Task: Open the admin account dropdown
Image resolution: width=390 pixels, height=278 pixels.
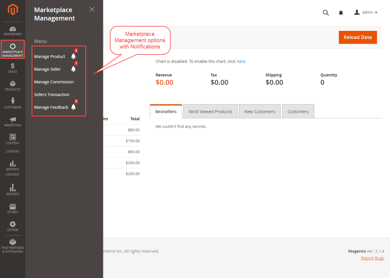Action: pyautogui.click(x=366, y=12)
